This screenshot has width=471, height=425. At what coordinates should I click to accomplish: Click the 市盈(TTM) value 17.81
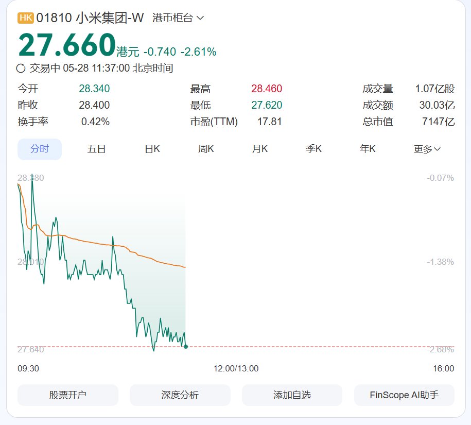coord(269,122)
